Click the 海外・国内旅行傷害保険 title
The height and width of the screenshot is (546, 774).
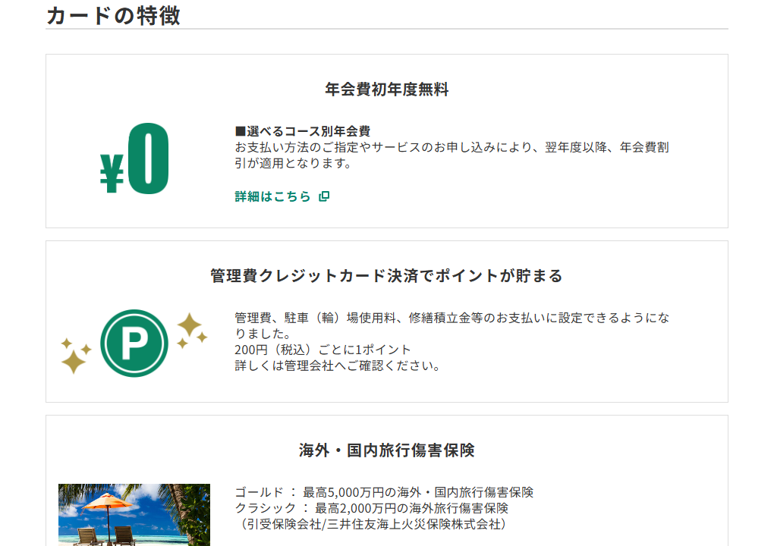tap(386, 450)
